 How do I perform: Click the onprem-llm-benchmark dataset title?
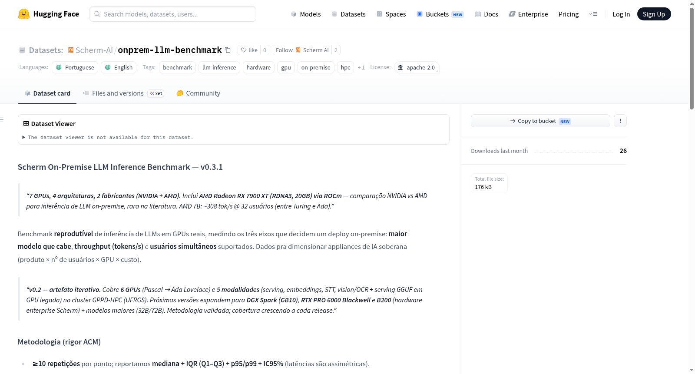(x=170, y=50)
